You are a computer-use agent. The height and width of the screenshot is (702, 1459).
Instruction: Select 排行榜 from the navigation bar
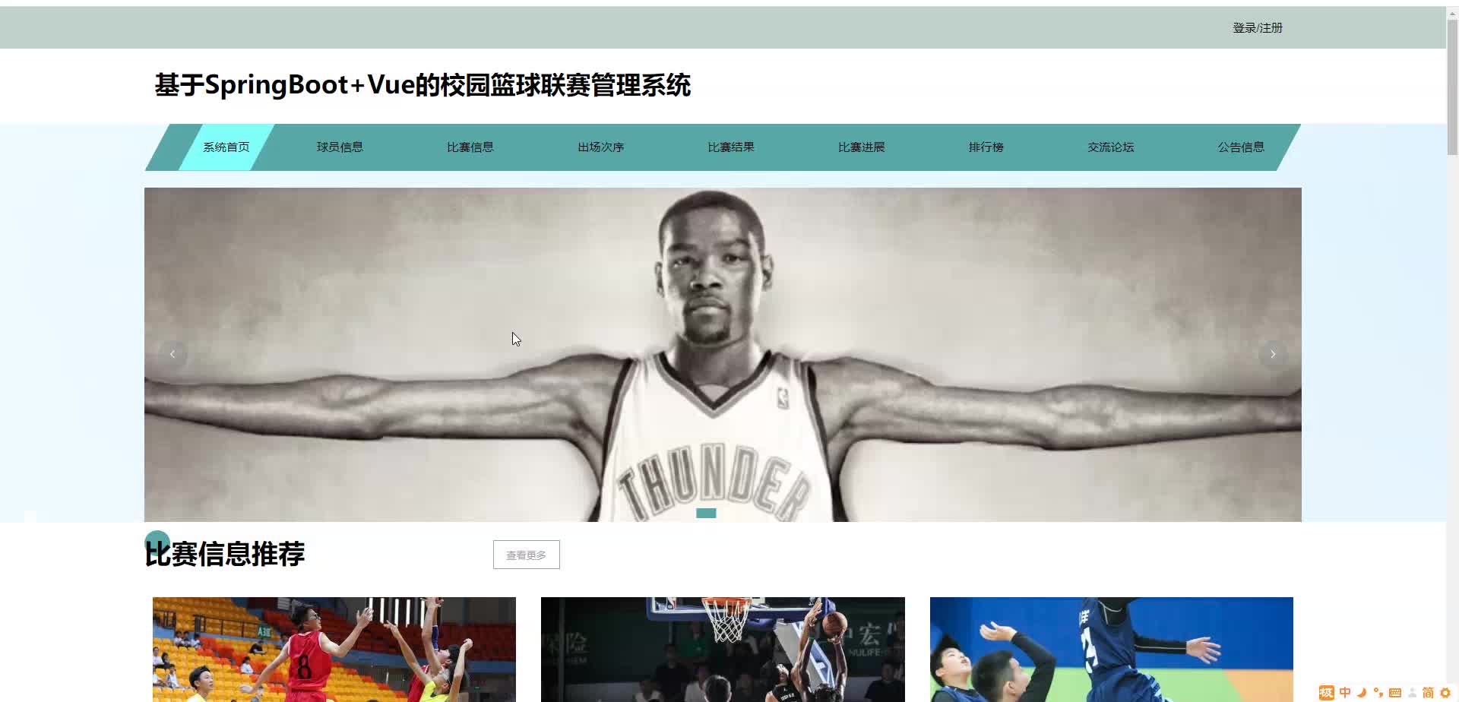[985, 147]
